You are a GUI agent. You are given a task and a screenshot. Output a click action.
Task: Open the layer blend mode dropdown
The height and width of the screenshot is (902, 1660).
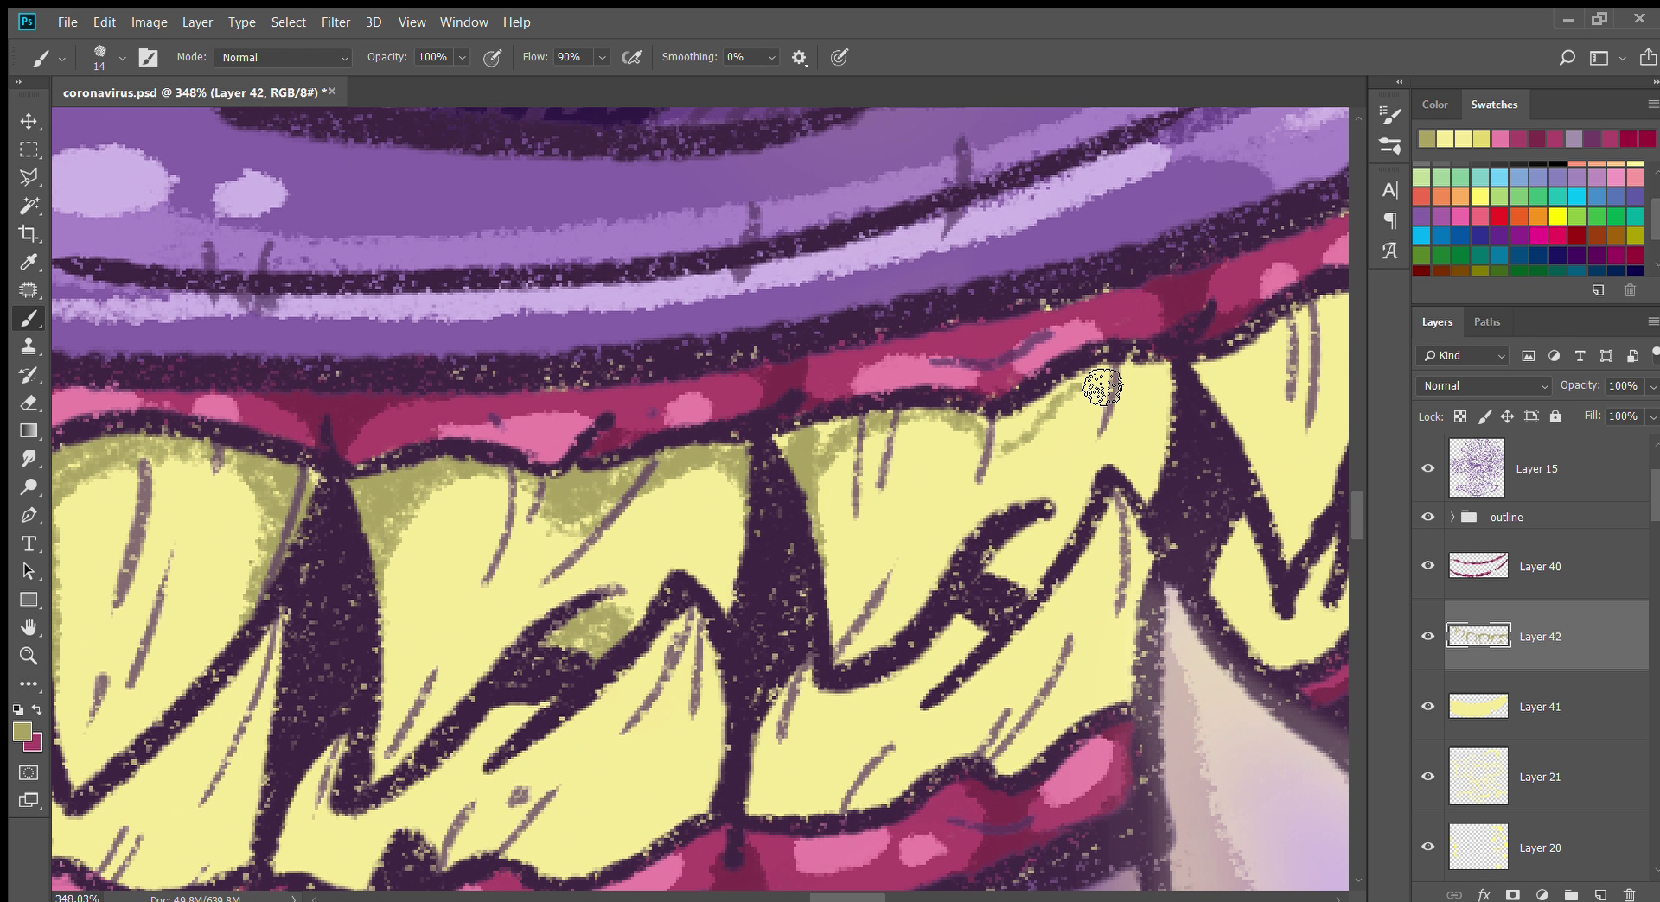(x=1484, y=386)
